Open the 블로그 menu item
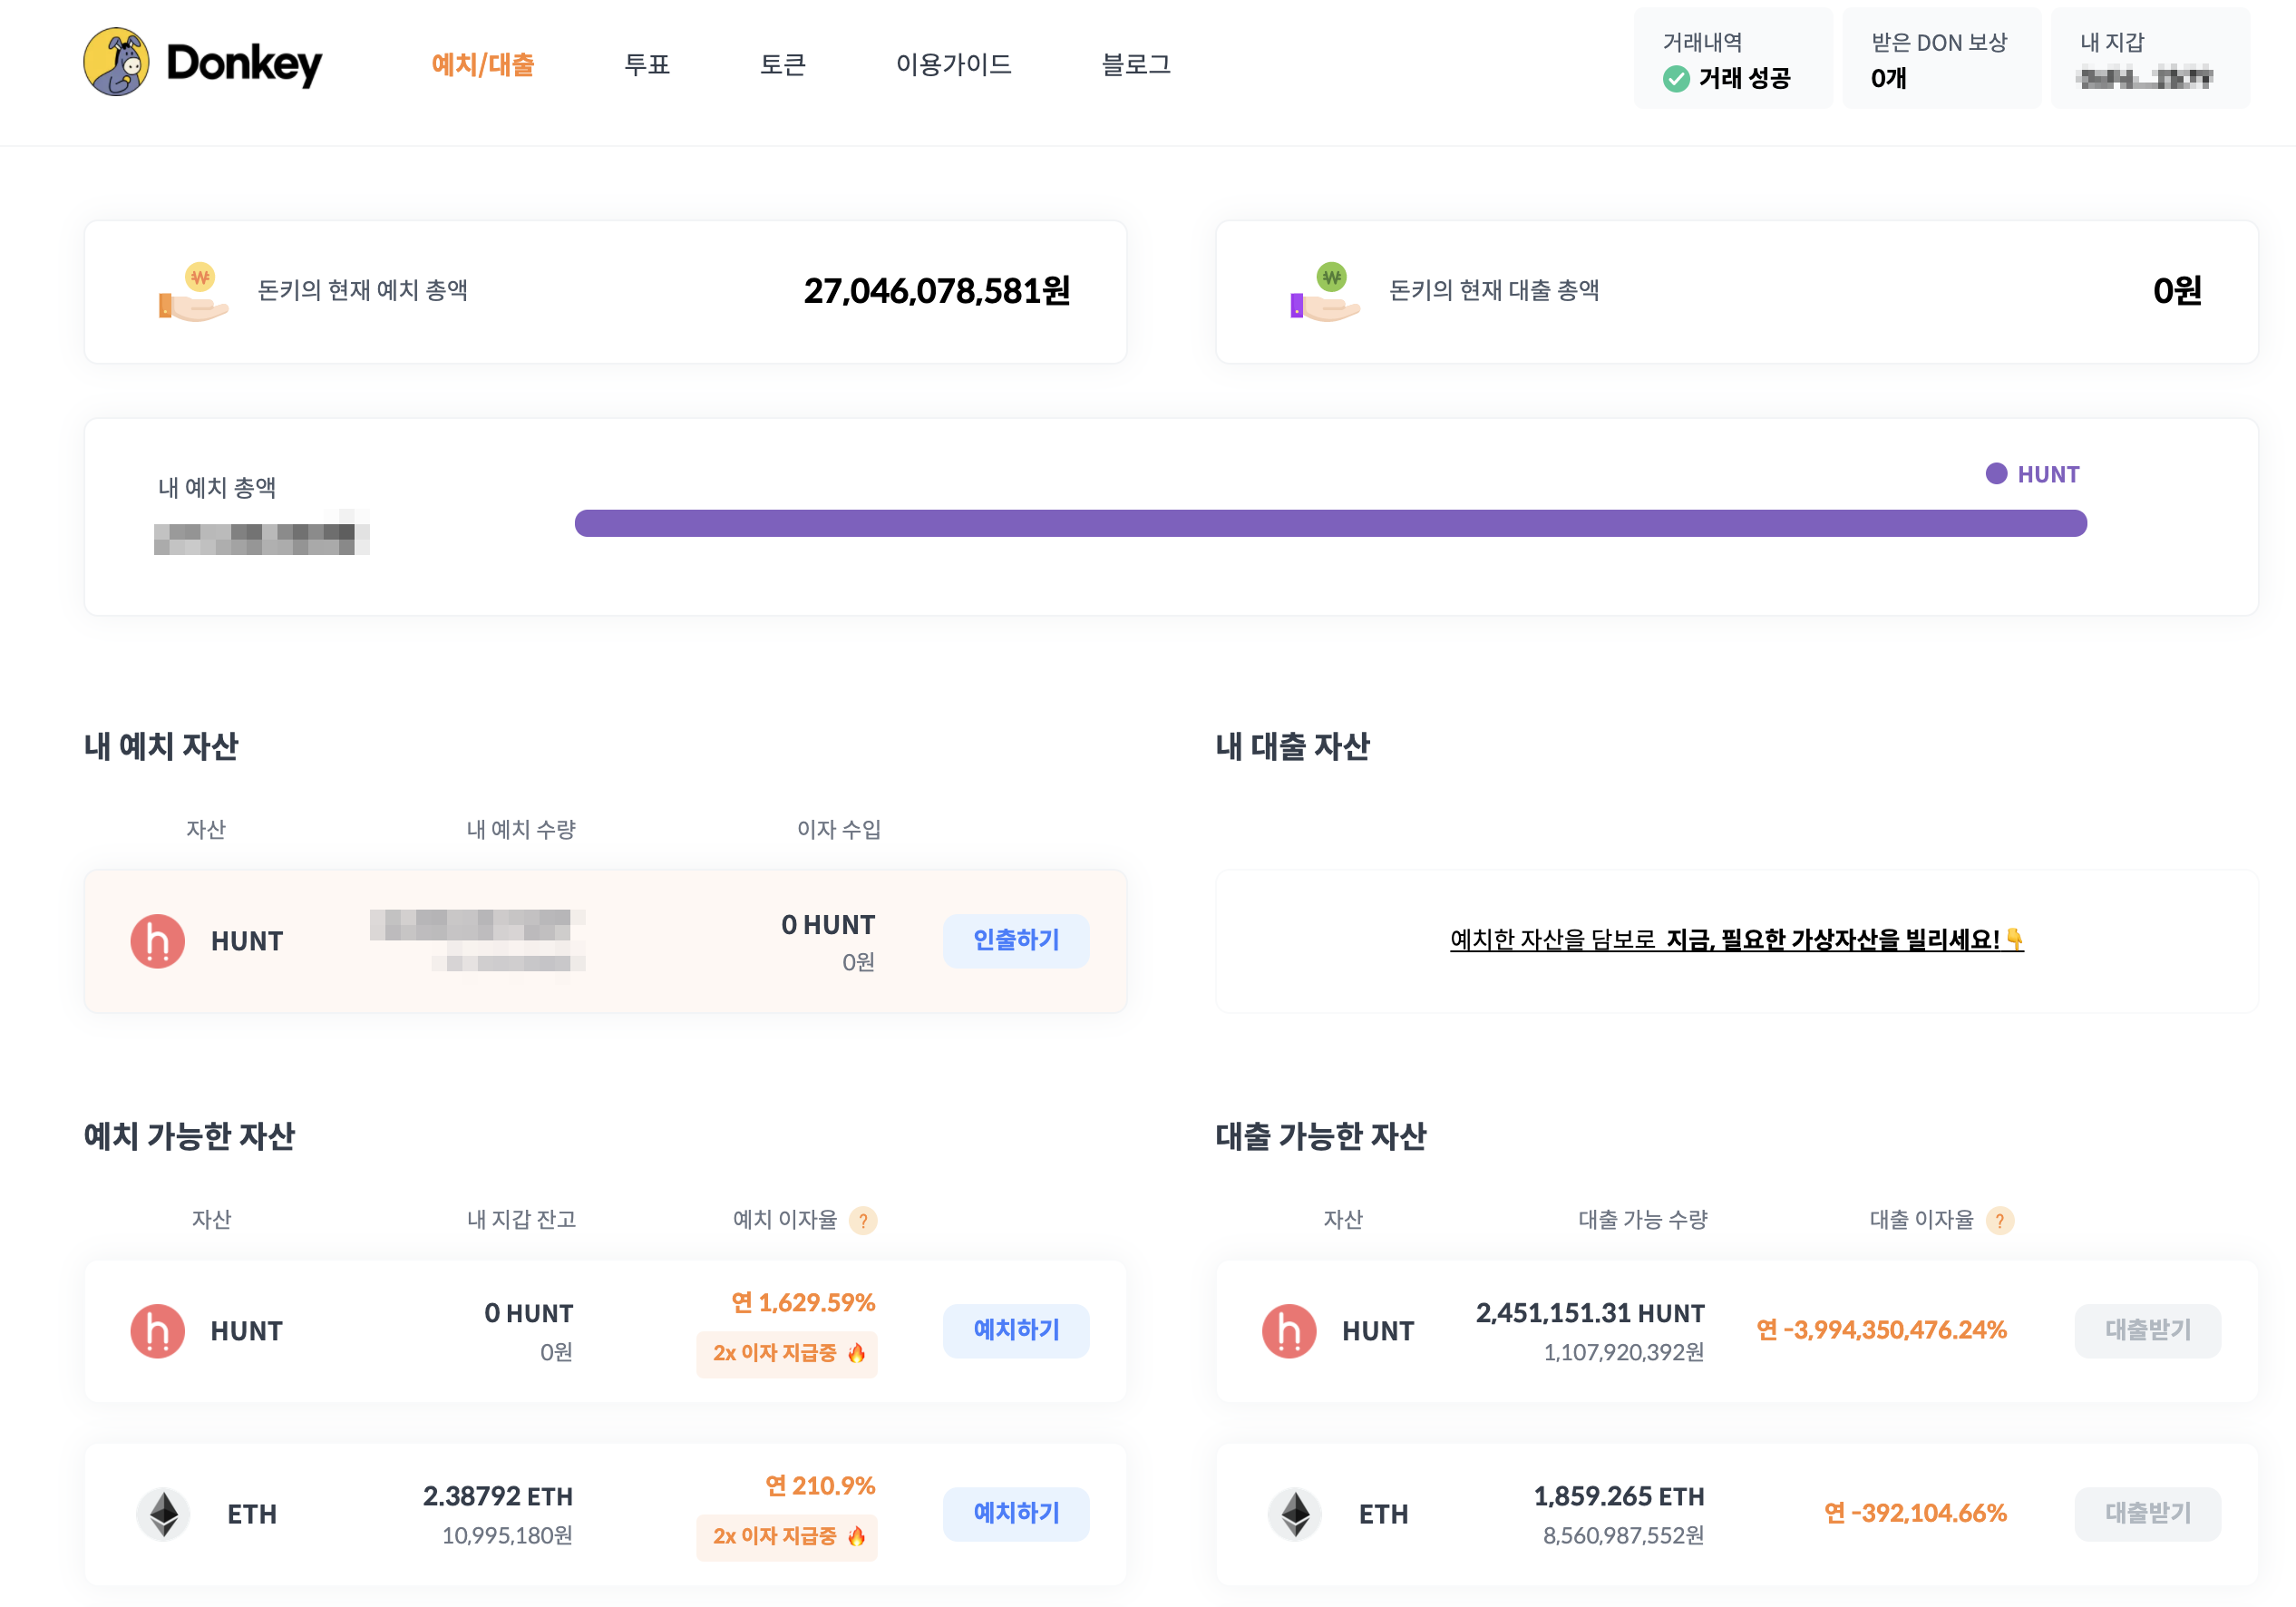The height and width of the screenshot is (1607, 2296). click(x=1135, y=65)
